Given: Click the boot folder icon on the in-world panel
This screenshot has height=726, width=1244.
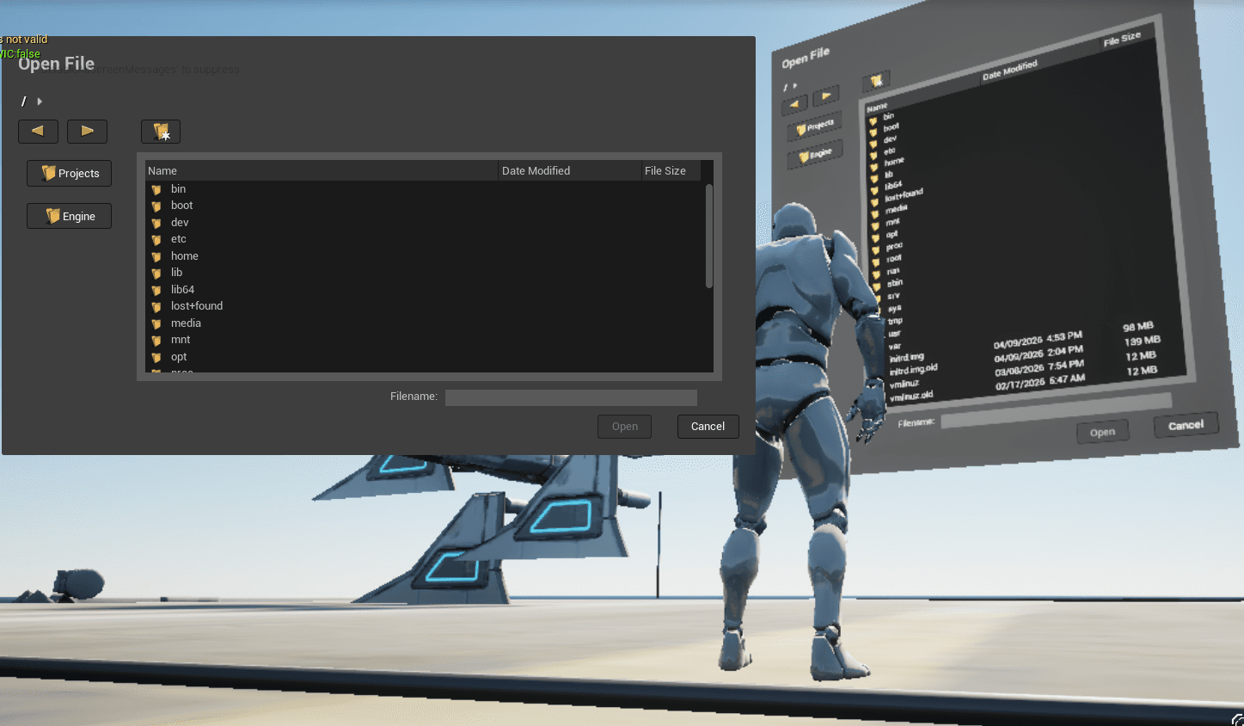Looking at the screenshot, I should pos(873,132).
